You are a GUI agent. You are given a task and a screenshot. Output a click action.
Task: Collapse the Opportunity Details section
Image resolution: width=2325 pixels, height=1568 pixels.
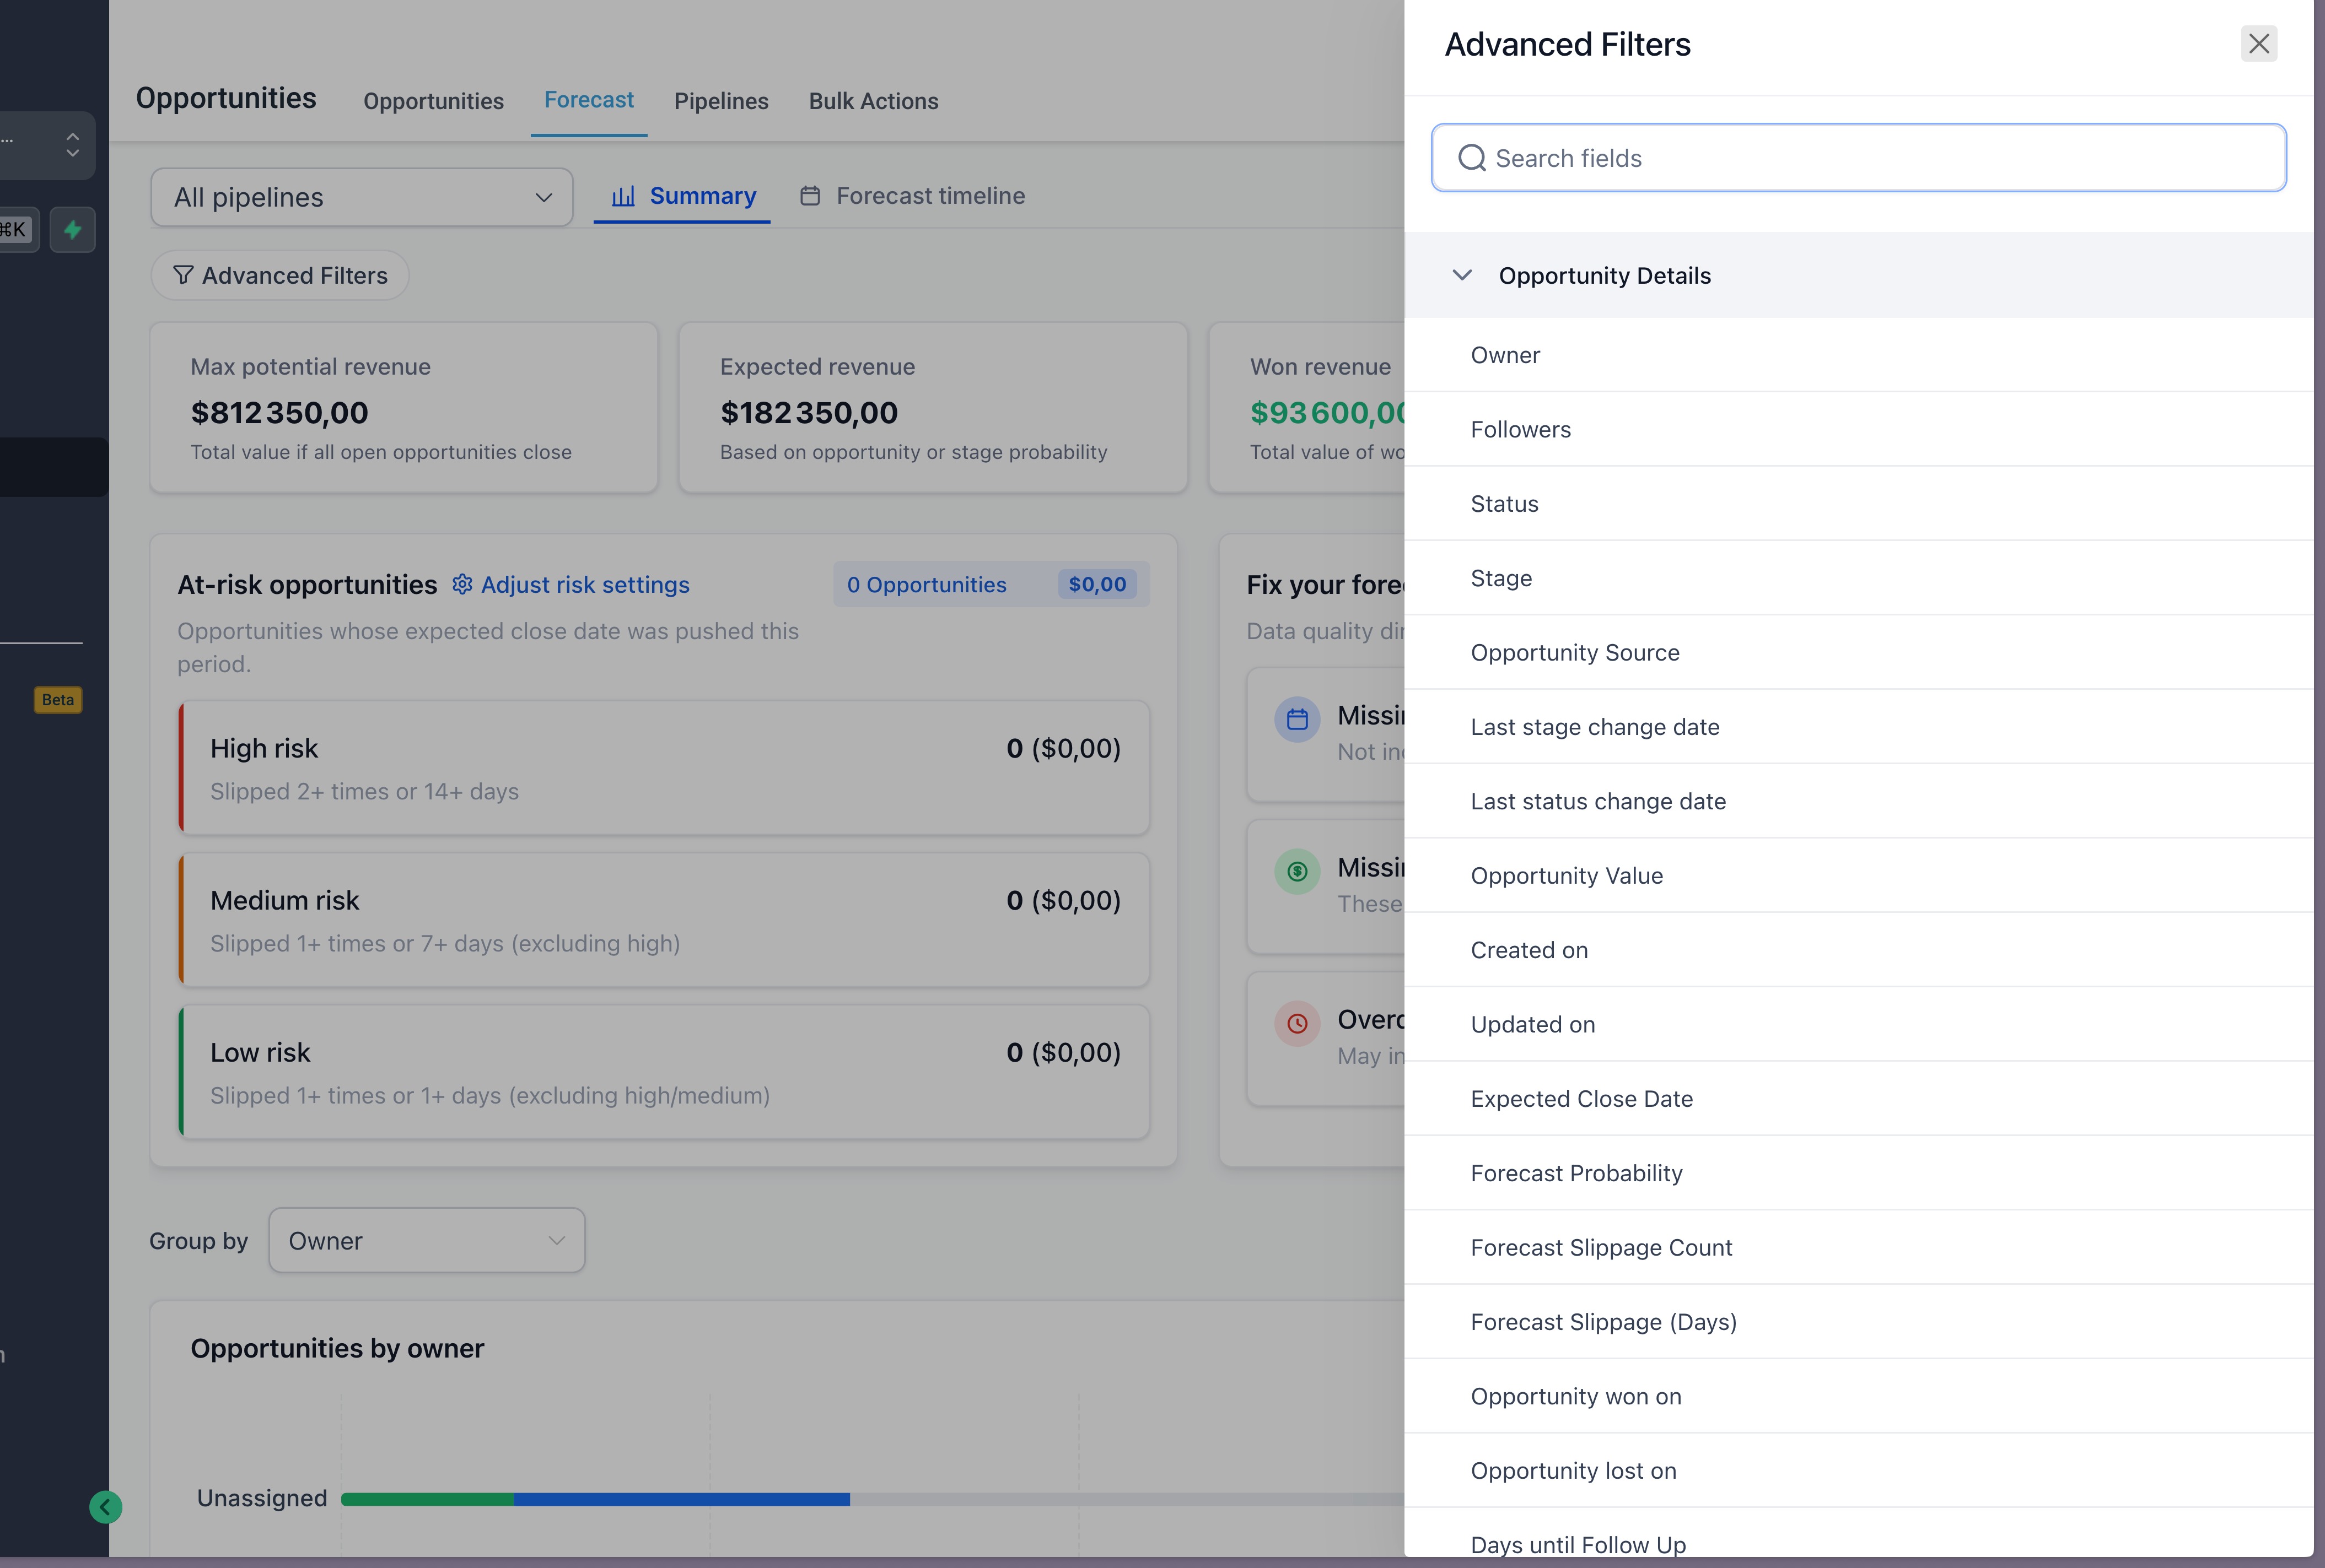click(1462, 275)
